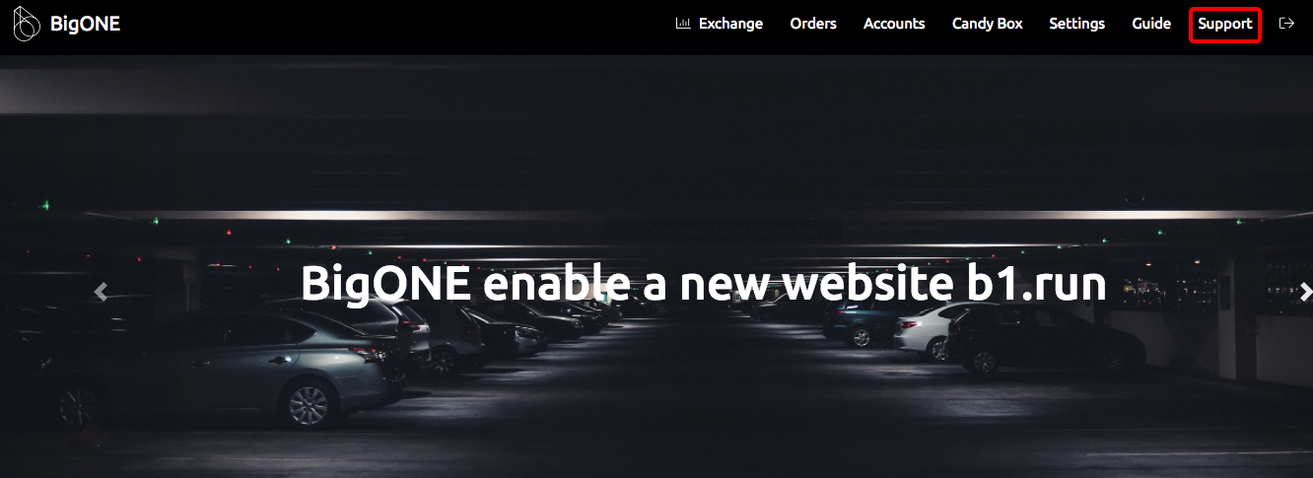Advance banner with right carousel arrow

[x=1305, y=291]
